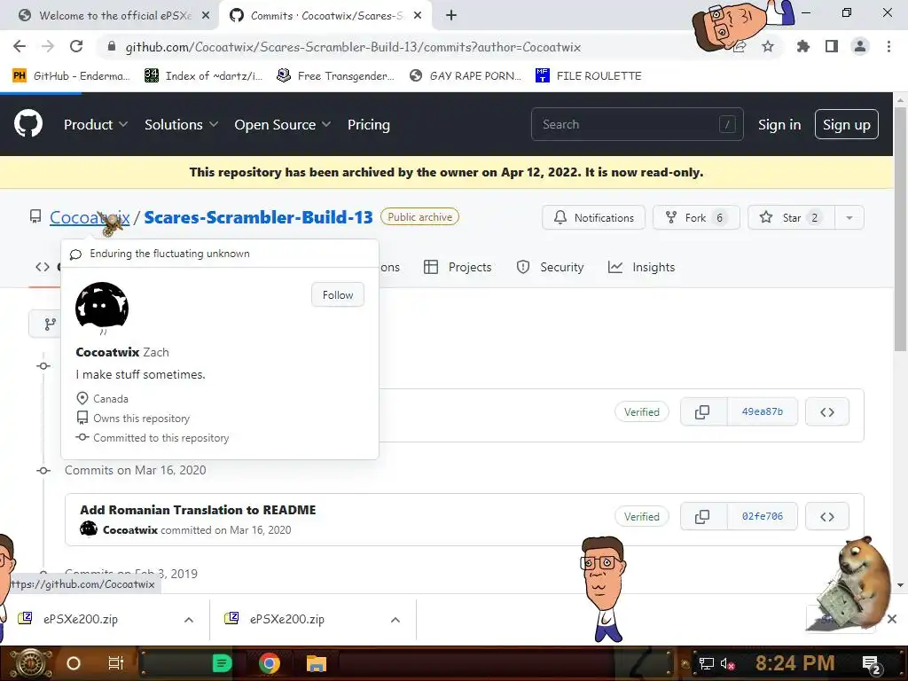Viewport: 908px width, 681px height.
Task: Click the Verified badge on commit 02fe706
Action: point(642,516)
